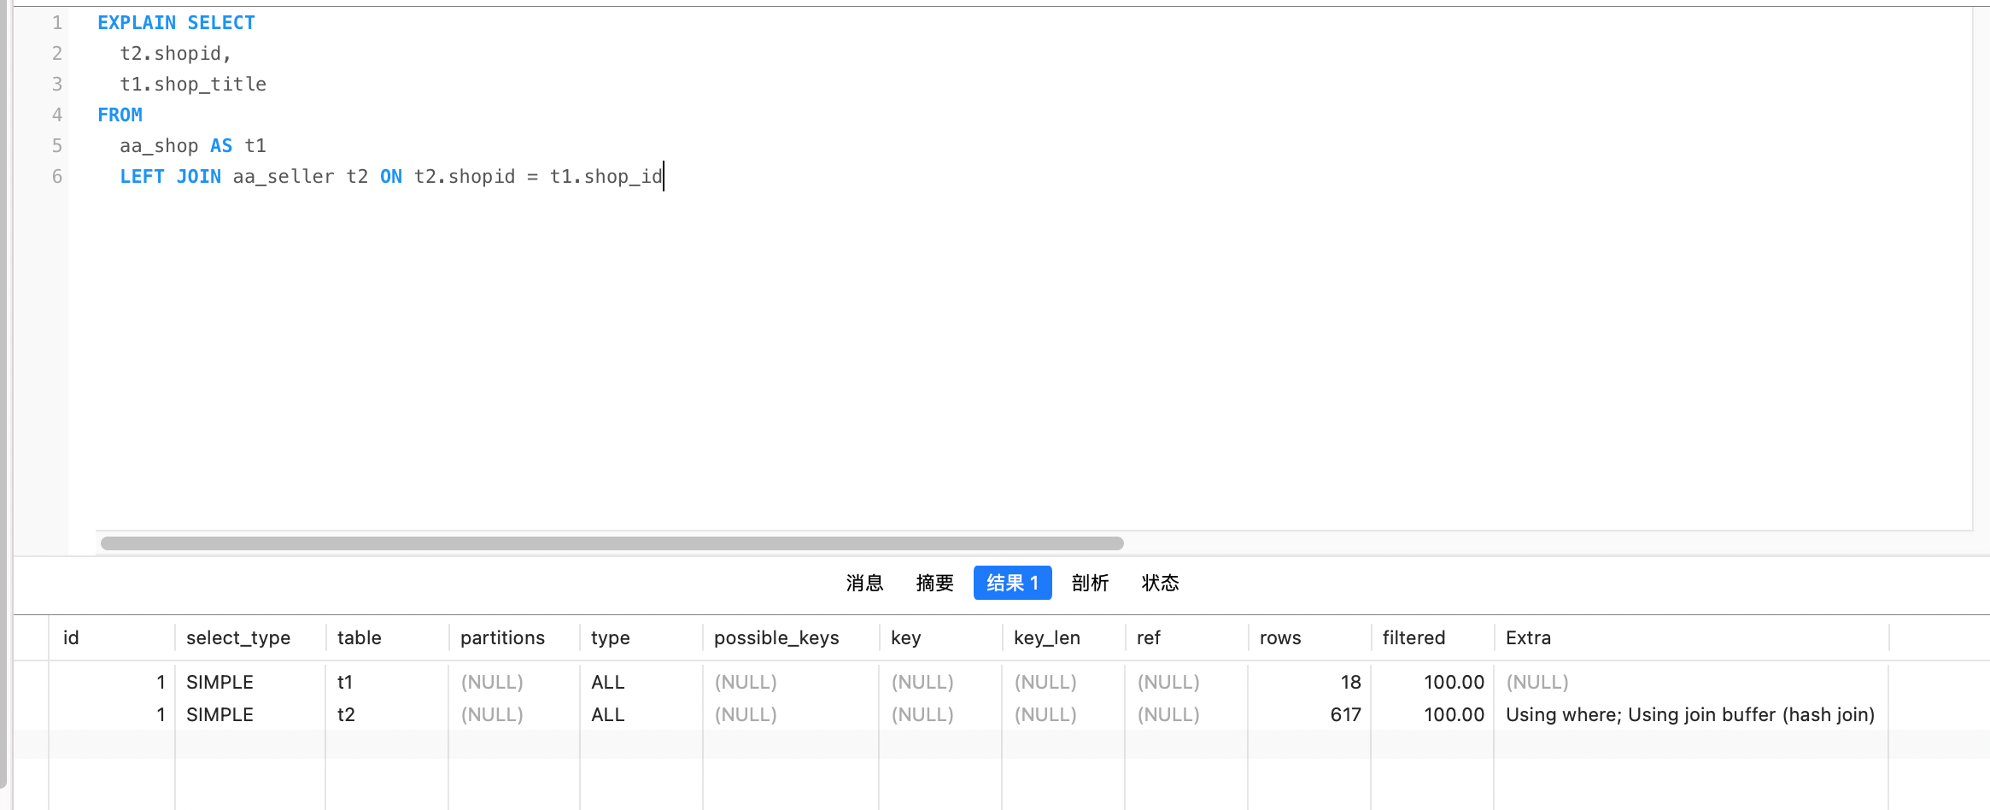Select the cell with rows value 18
This screenshot has width=1990, height=810.
tap(1349, 682)
